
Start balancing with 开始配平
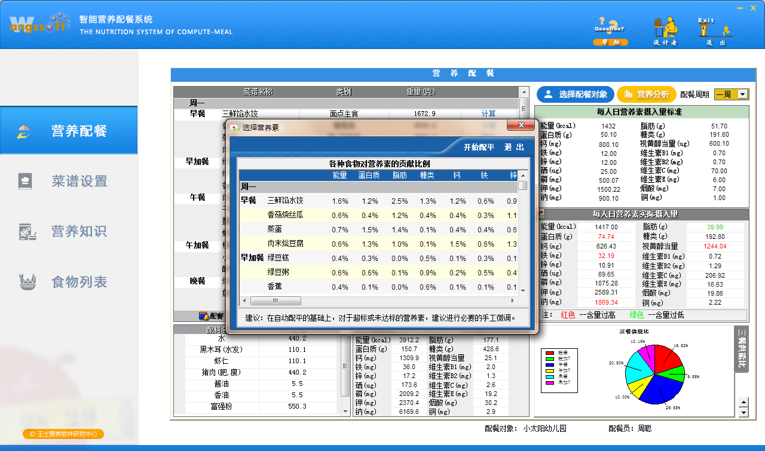coord(479,147)
